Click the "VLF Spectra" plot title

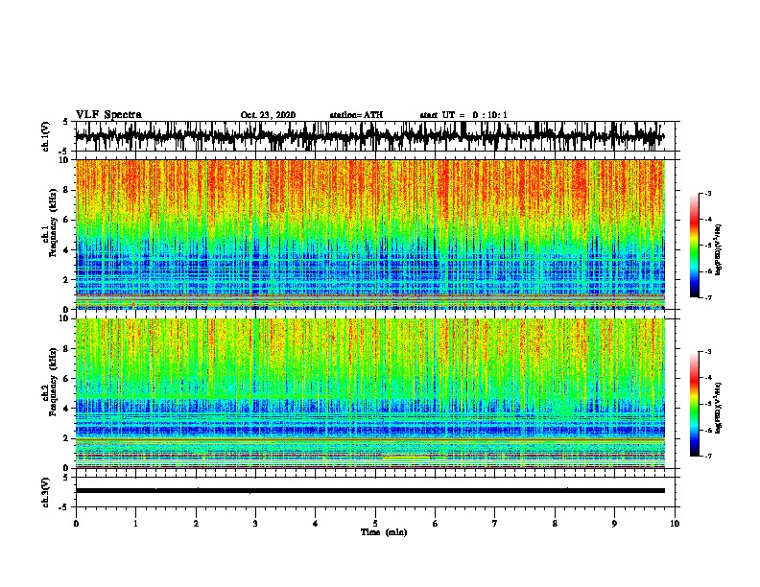click(108, 115)
